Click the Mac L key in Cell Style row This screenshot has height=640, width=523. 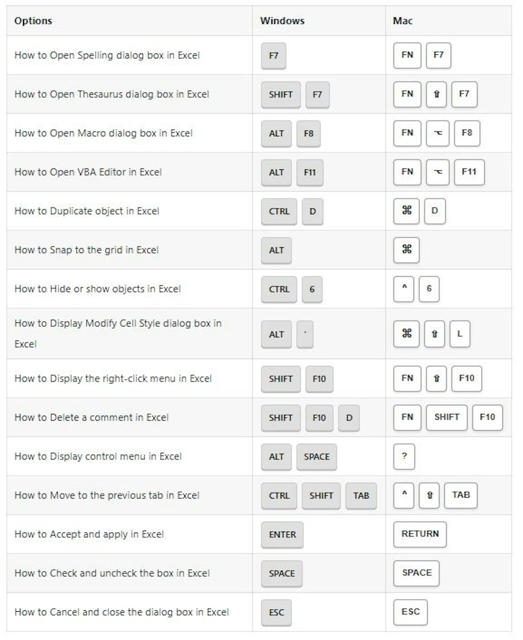(x=460, y=334)
